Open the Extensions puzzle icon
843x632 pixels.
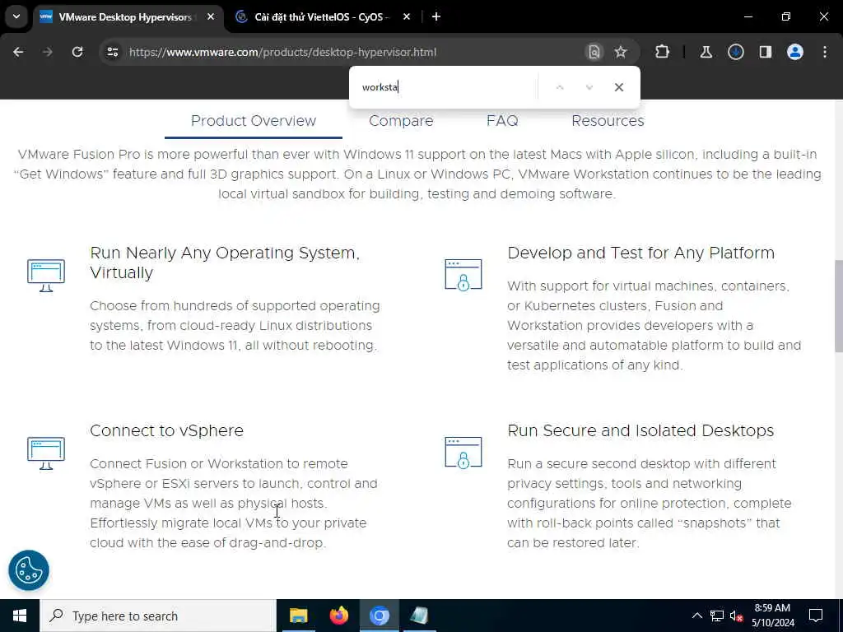pos(663,52)
